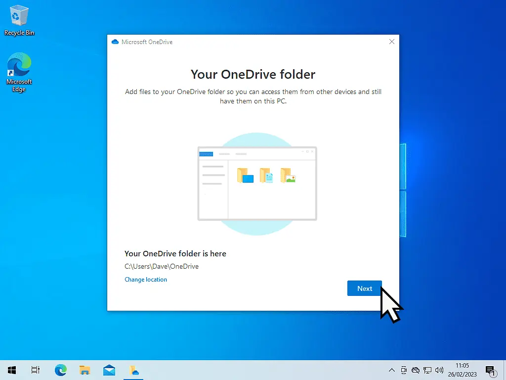Click the documents folder in the illustration
Viewport: 506px width, 380px height.
tap(267, 175)
